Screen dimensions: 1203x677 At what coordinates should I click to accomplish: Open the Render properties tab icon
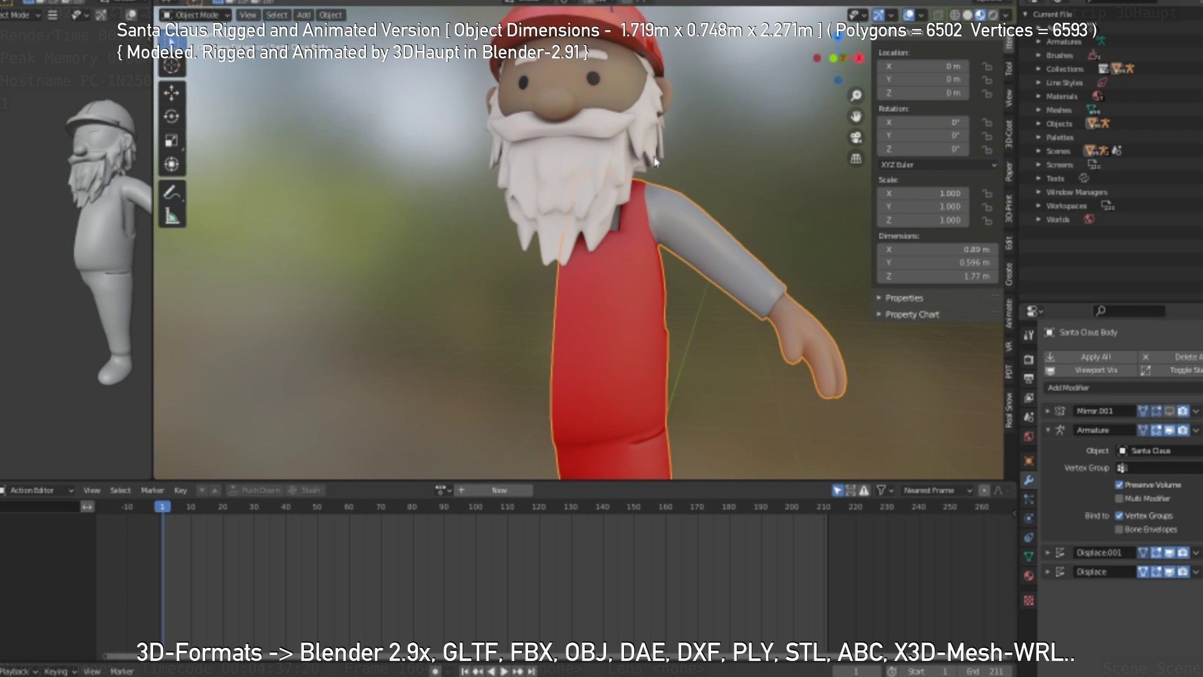click(x=1029, y=359)
